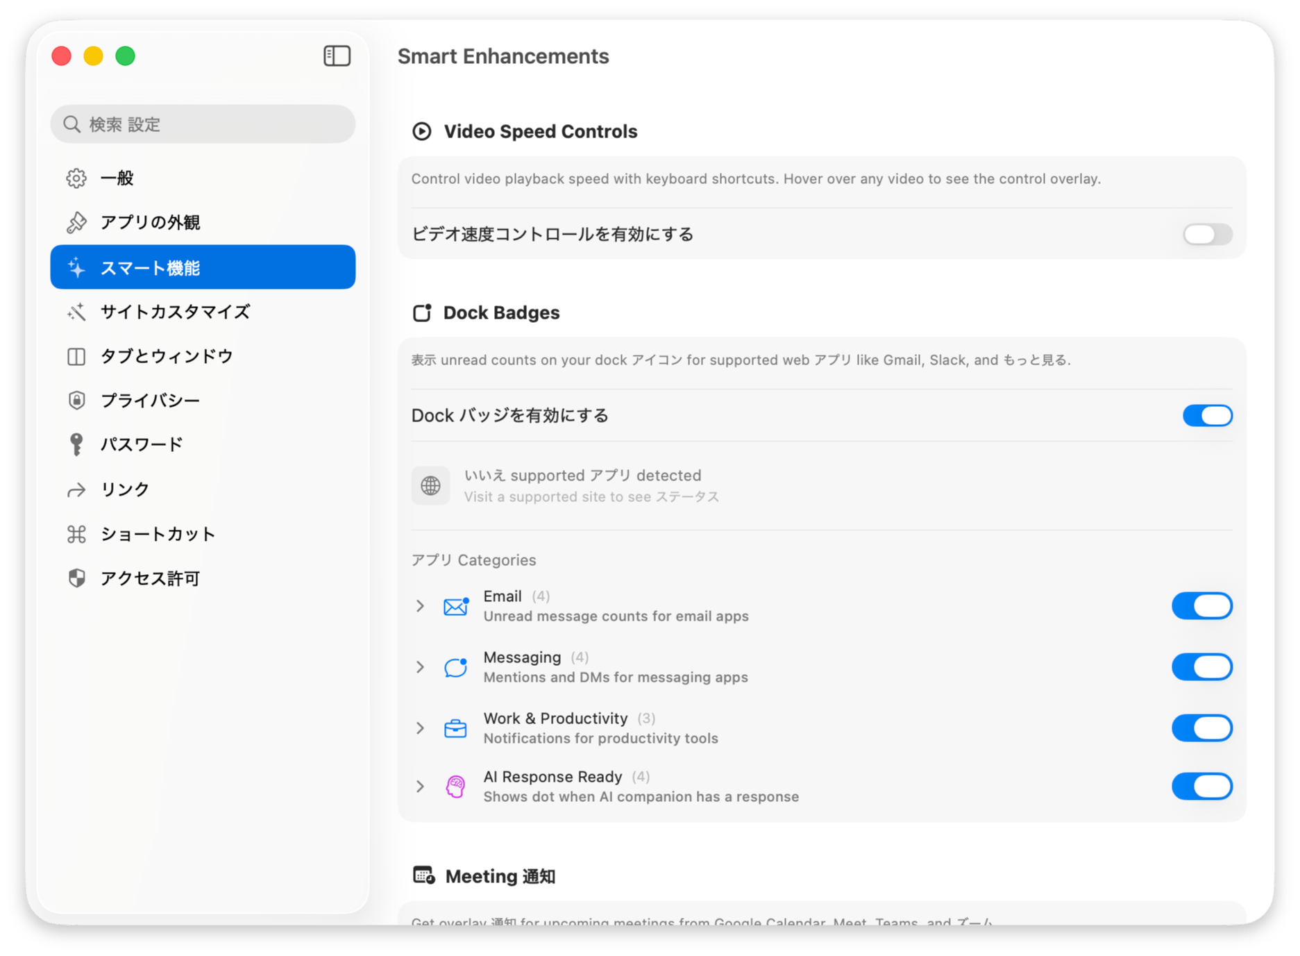Open the プライバシー settings section
The height and width of the screenshot is (956, 1300).
[x=150, y=401]
